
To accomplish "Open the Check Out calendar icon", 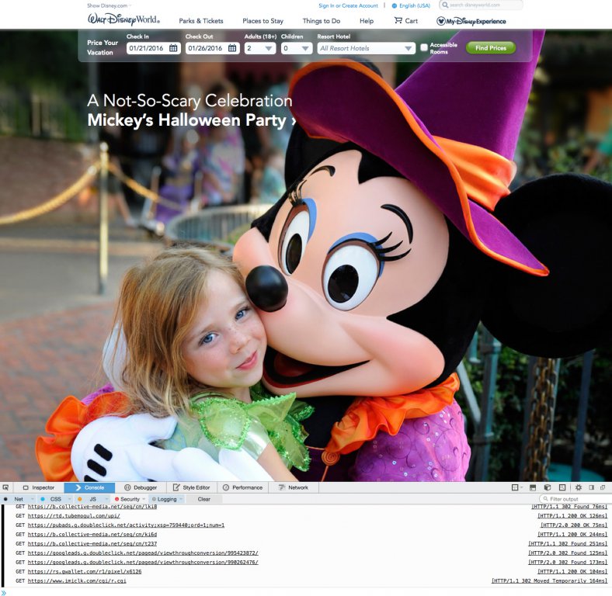I will (x=232, y=48).
